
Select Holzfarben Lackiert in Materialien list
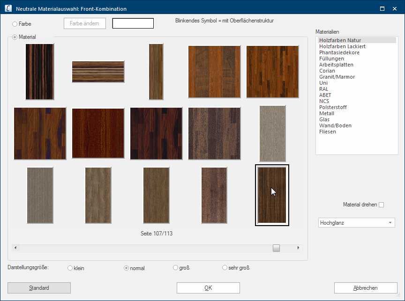tap(342, 46)
